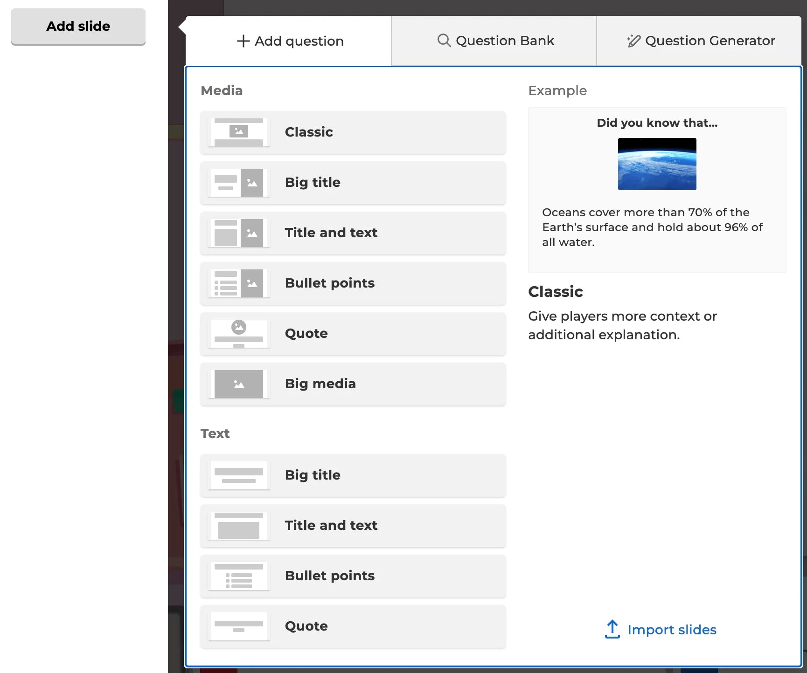The image size is (807, 673).
Task: Click the Question Generator magic wand icon
Action: click(x=633, y=41)
